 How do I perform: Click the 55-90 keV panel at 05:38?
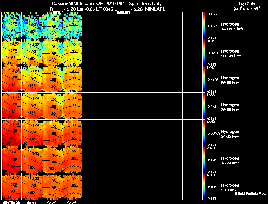coord(12,79)
